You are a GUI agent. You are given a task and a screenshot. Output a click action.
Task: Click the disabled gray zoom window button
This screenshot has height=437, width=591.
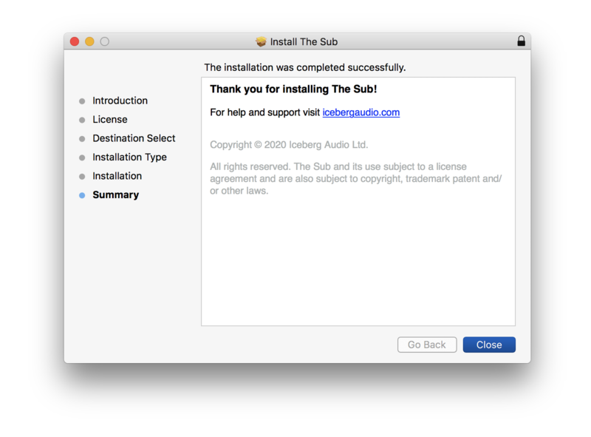point(104,41)
